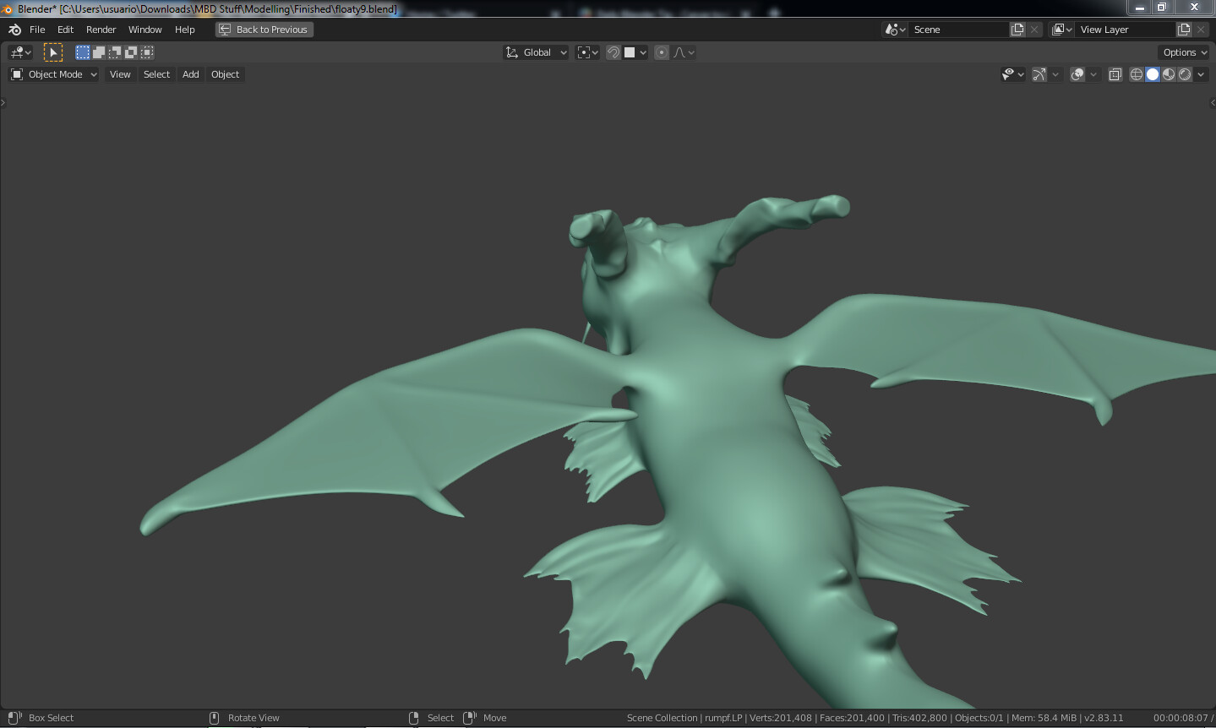
Task: Click 'Scene Collection' in status bar
Action: [x=662, y=718]
